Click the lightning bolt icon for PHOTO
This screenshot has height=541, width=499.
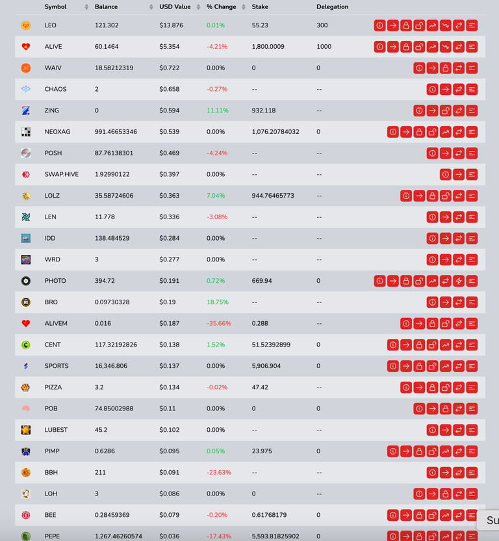[x=459, y=281]
